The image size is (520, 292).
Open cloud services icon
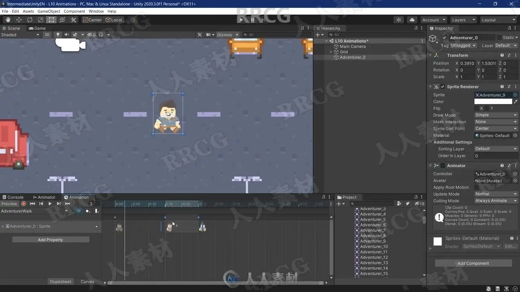(x=412, y=20)
